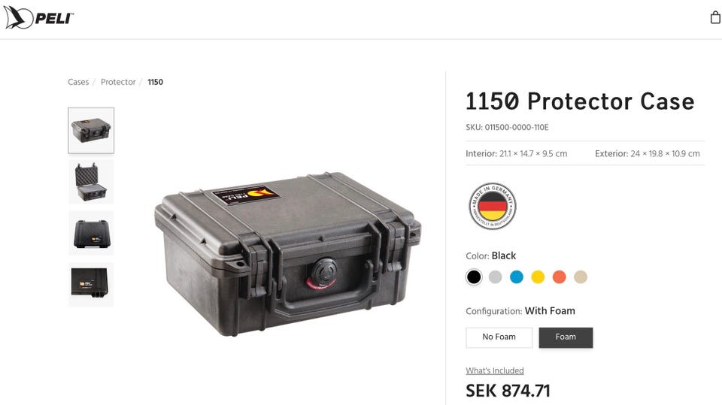Choose the Foam configuration option
Viewport: 722px width, 405px height.
(566, 337)
